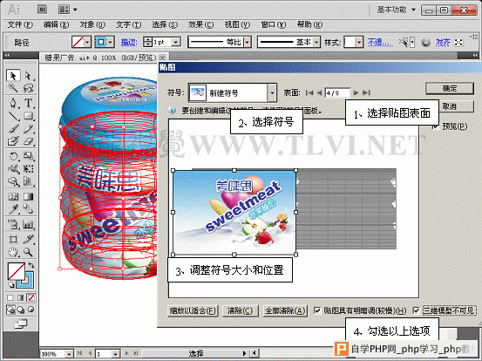The height and width of the screenshot is (361, 482).
Task: Open the 帮助(H) menu
Action: pos(310,24)
